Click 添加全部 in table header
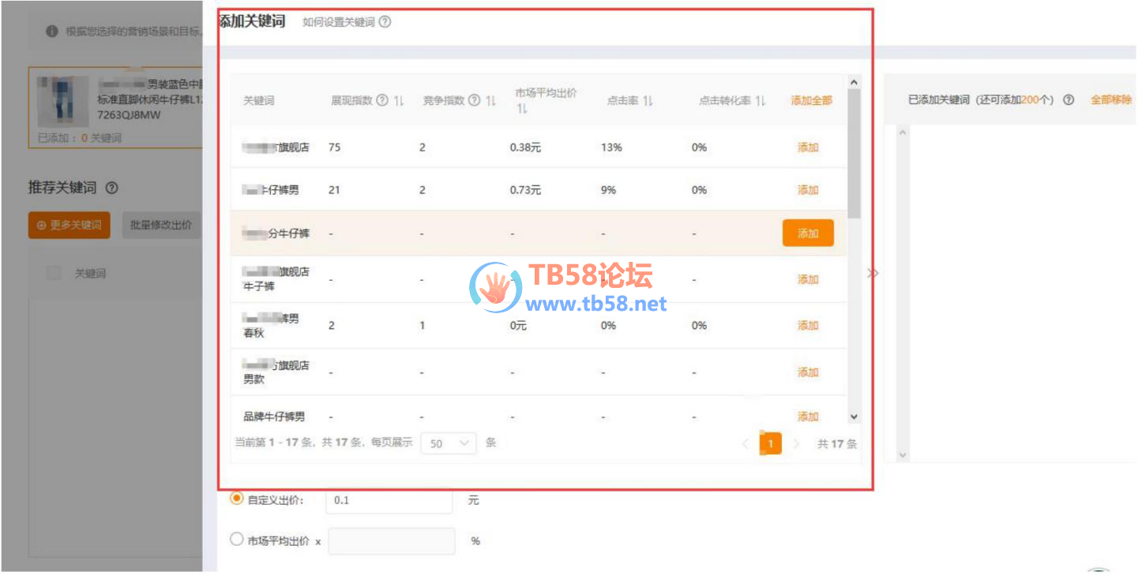 [x=811, y=100]
